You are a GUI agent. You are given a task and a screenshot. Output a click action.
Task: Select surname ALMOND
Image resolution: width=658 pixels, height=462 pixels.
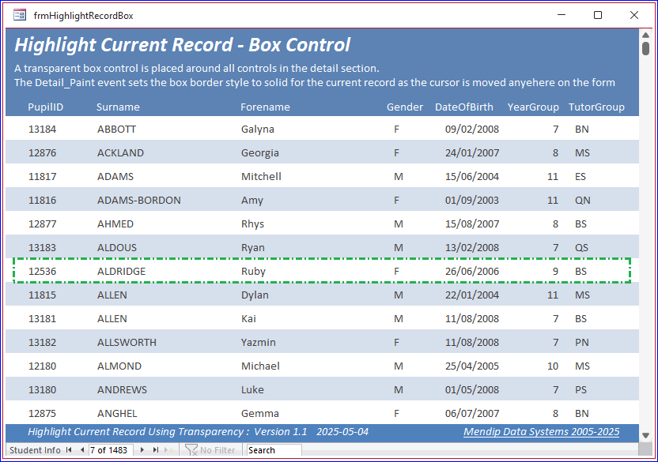pyautogui.click(x=119, y=366)
